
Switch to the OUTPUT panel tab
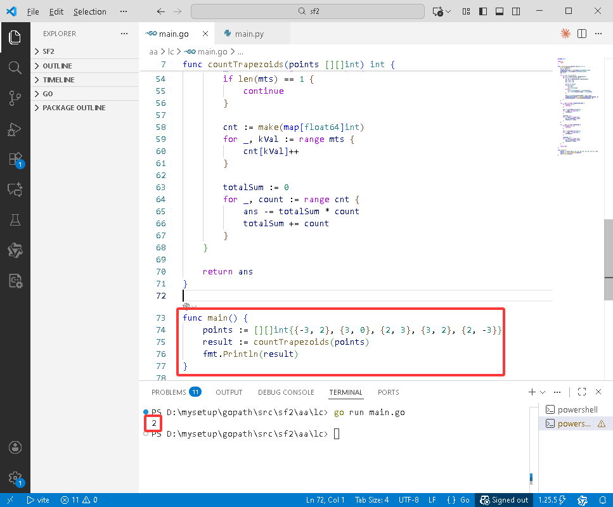coord(229,392)
